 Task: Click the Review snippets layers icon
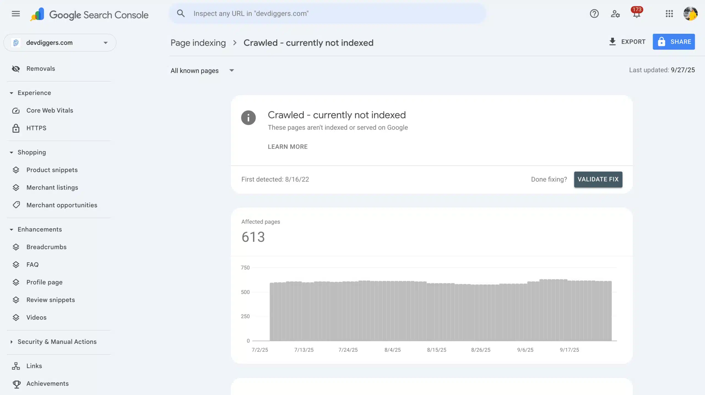16,300
